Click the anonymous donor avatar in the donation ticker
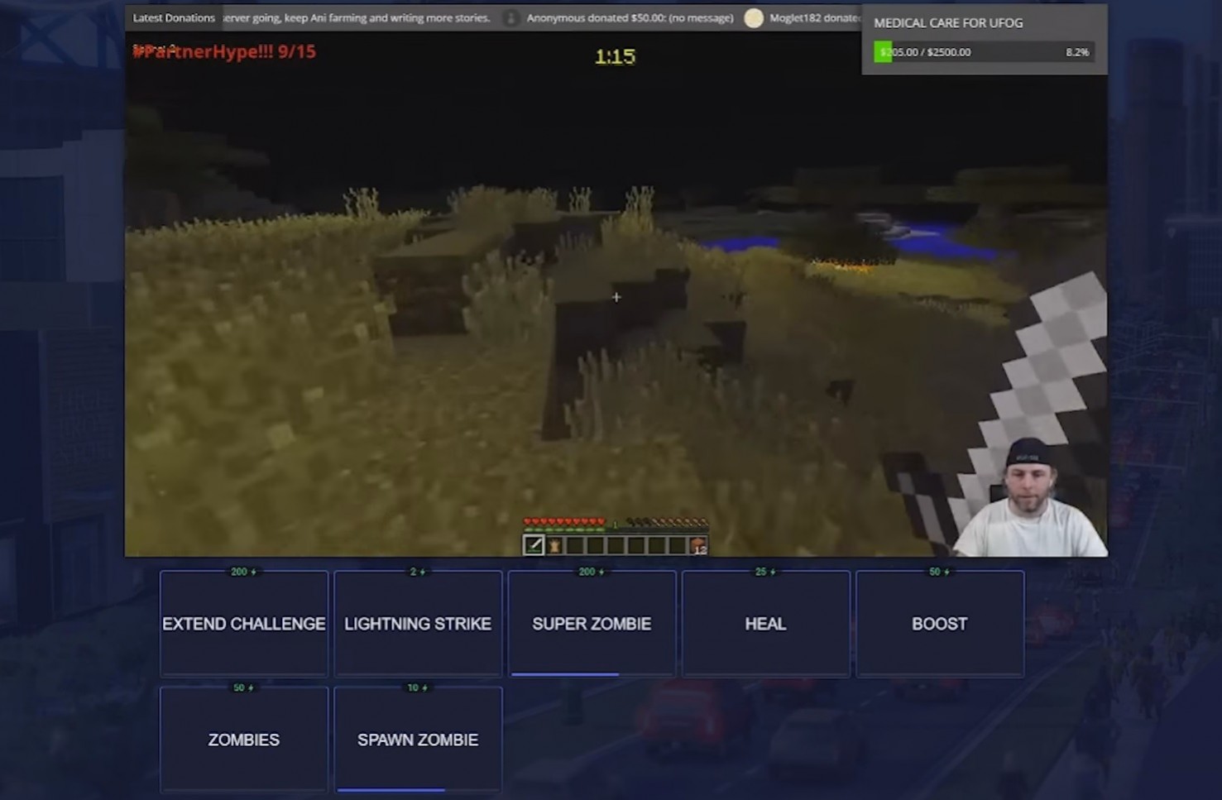The height and width of the screenshot is (800, 1222). 511,17
